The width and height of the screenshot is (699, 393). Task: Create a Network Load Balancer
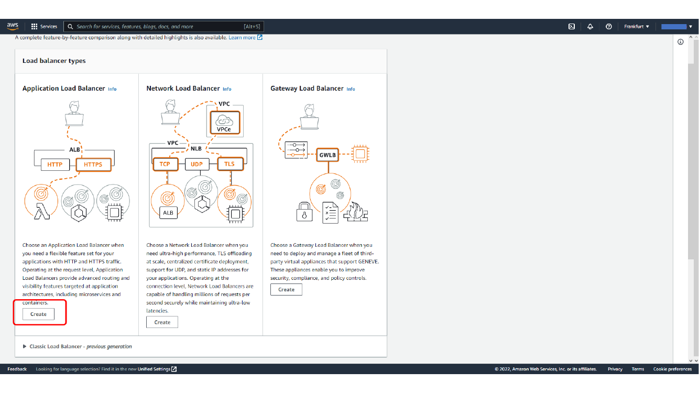coord(162,322)
